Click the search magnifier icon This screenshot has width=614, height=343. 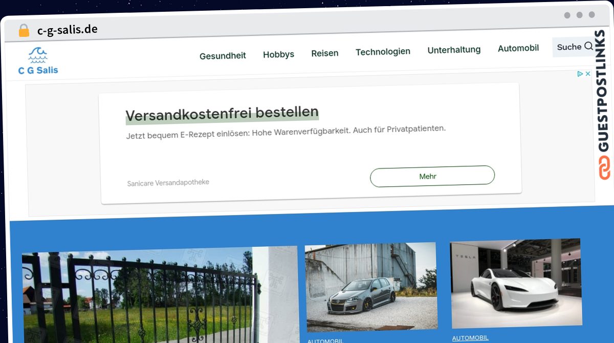click(588, 47)
